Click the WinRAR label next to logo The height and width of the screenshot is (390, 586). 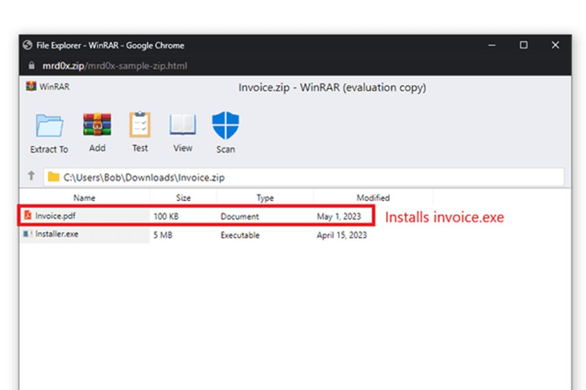point(54,87)
